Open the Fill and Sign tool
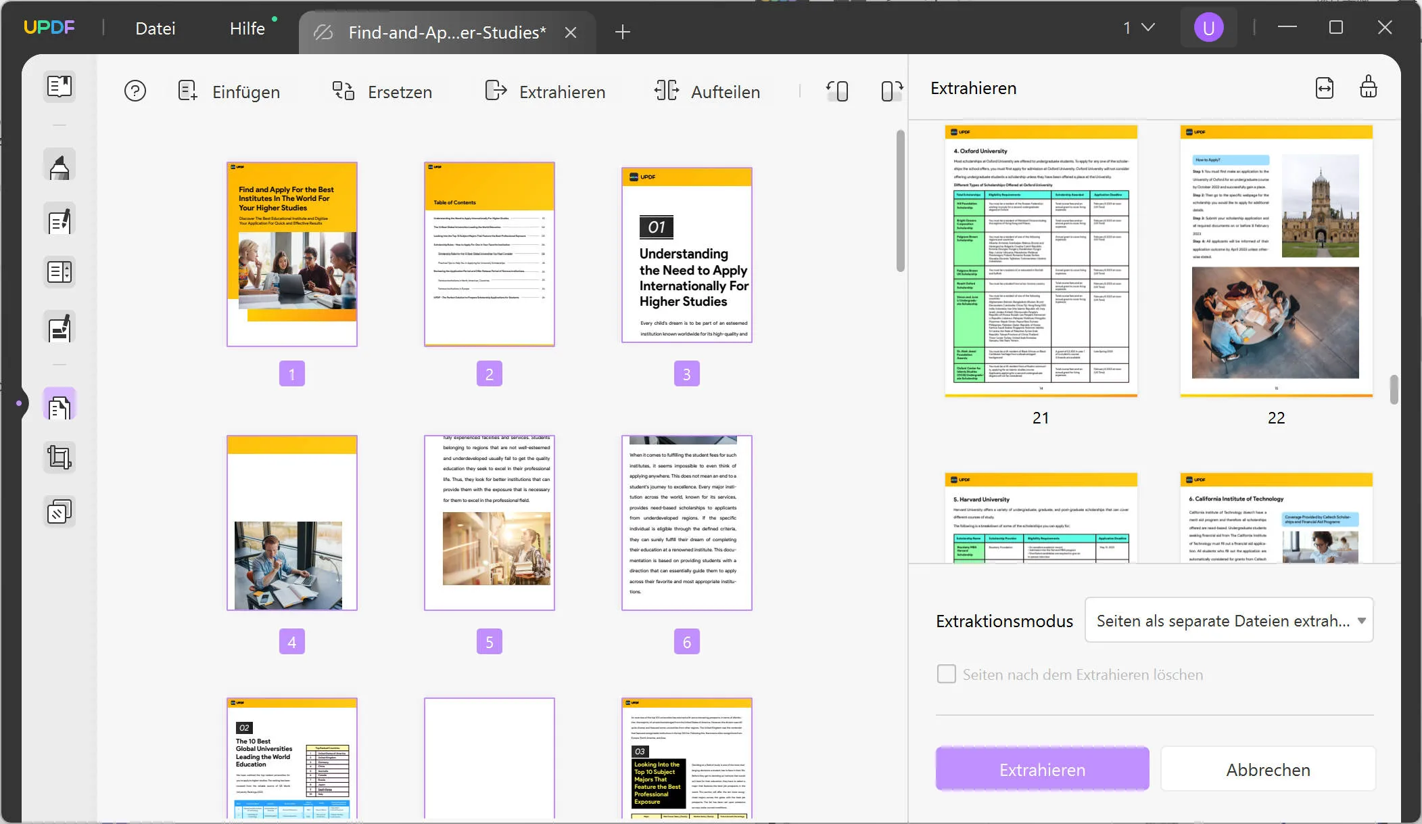1422x824 pixels. (60, 327)
